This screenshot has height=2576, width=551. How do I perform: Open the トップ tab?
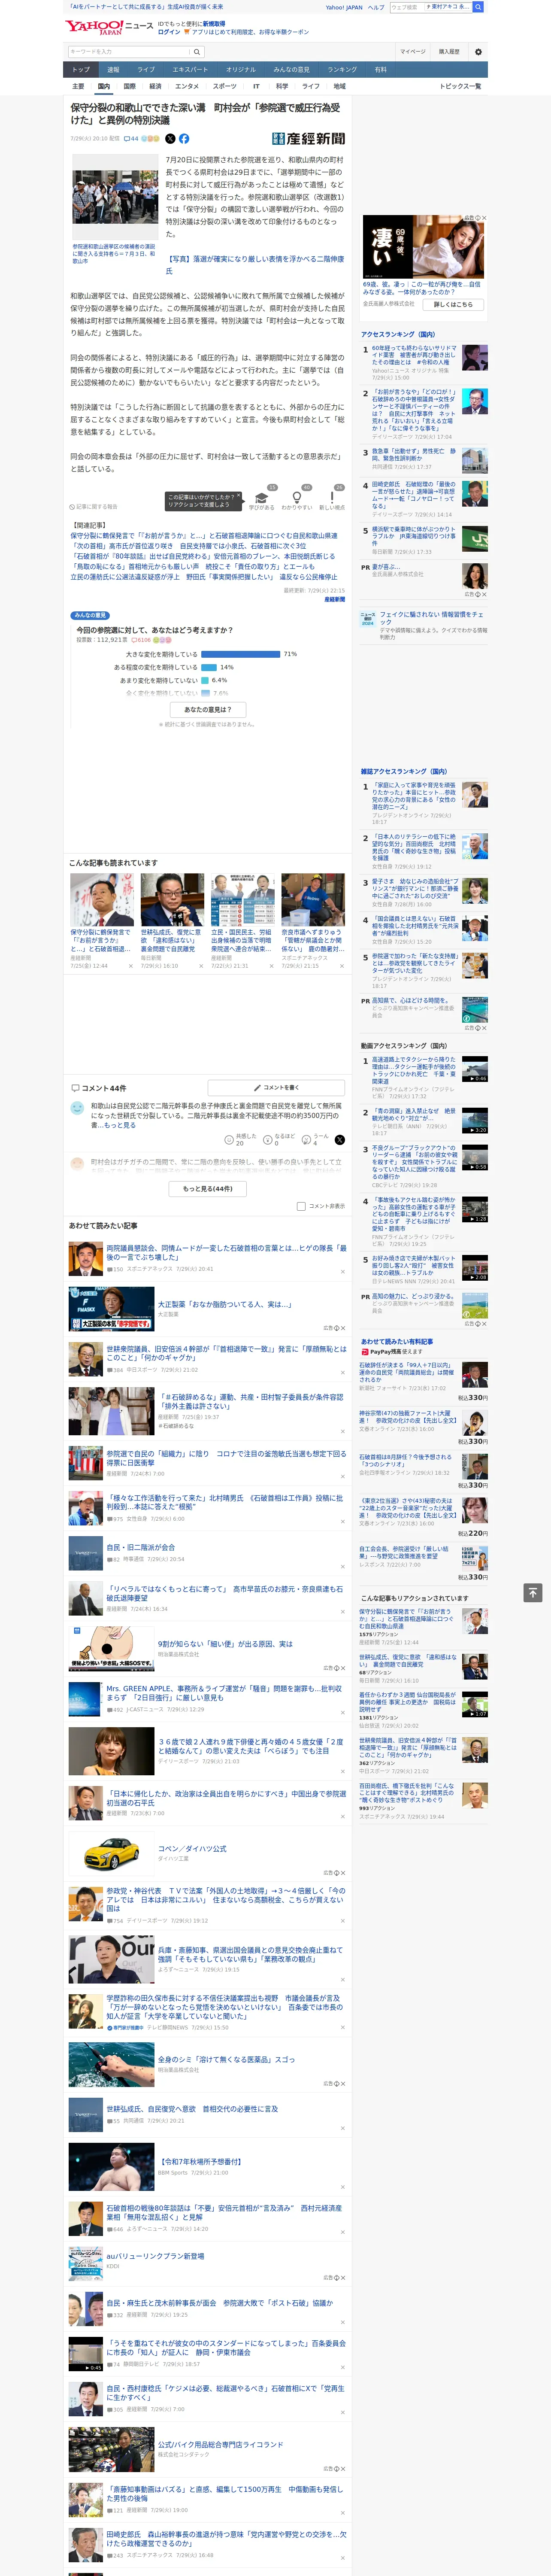(81, 70)
